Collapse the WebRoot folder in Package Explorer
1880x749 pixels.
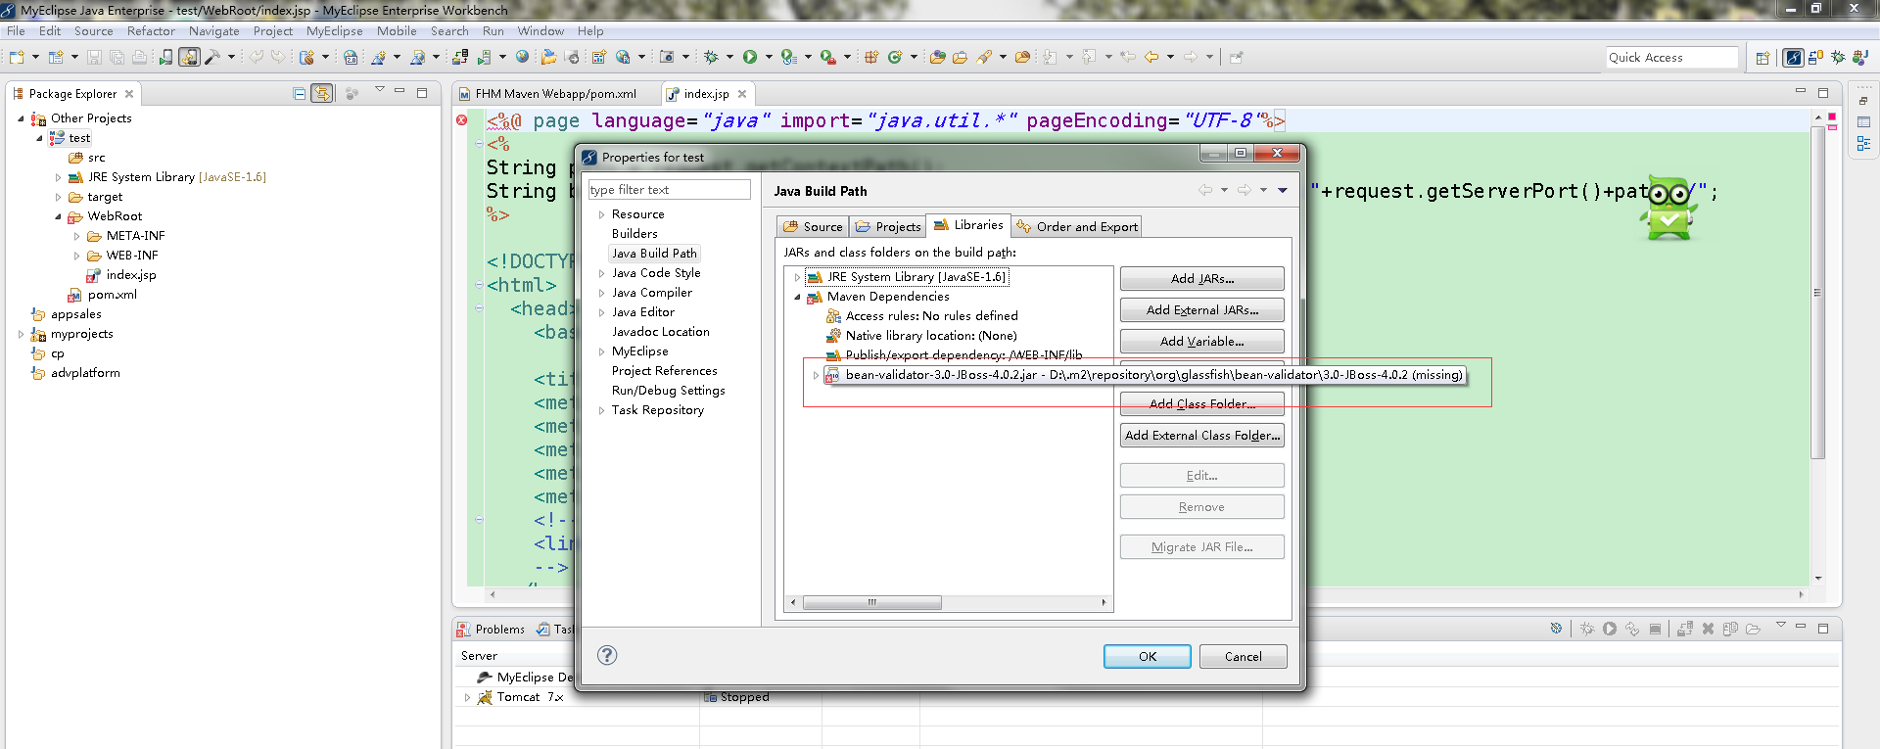coord(58,216)
